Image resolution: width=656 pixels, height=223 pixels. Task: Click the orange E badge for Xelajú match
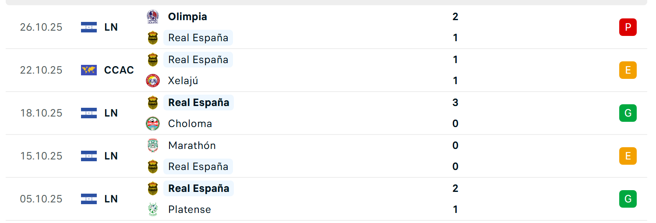(628, 70)
